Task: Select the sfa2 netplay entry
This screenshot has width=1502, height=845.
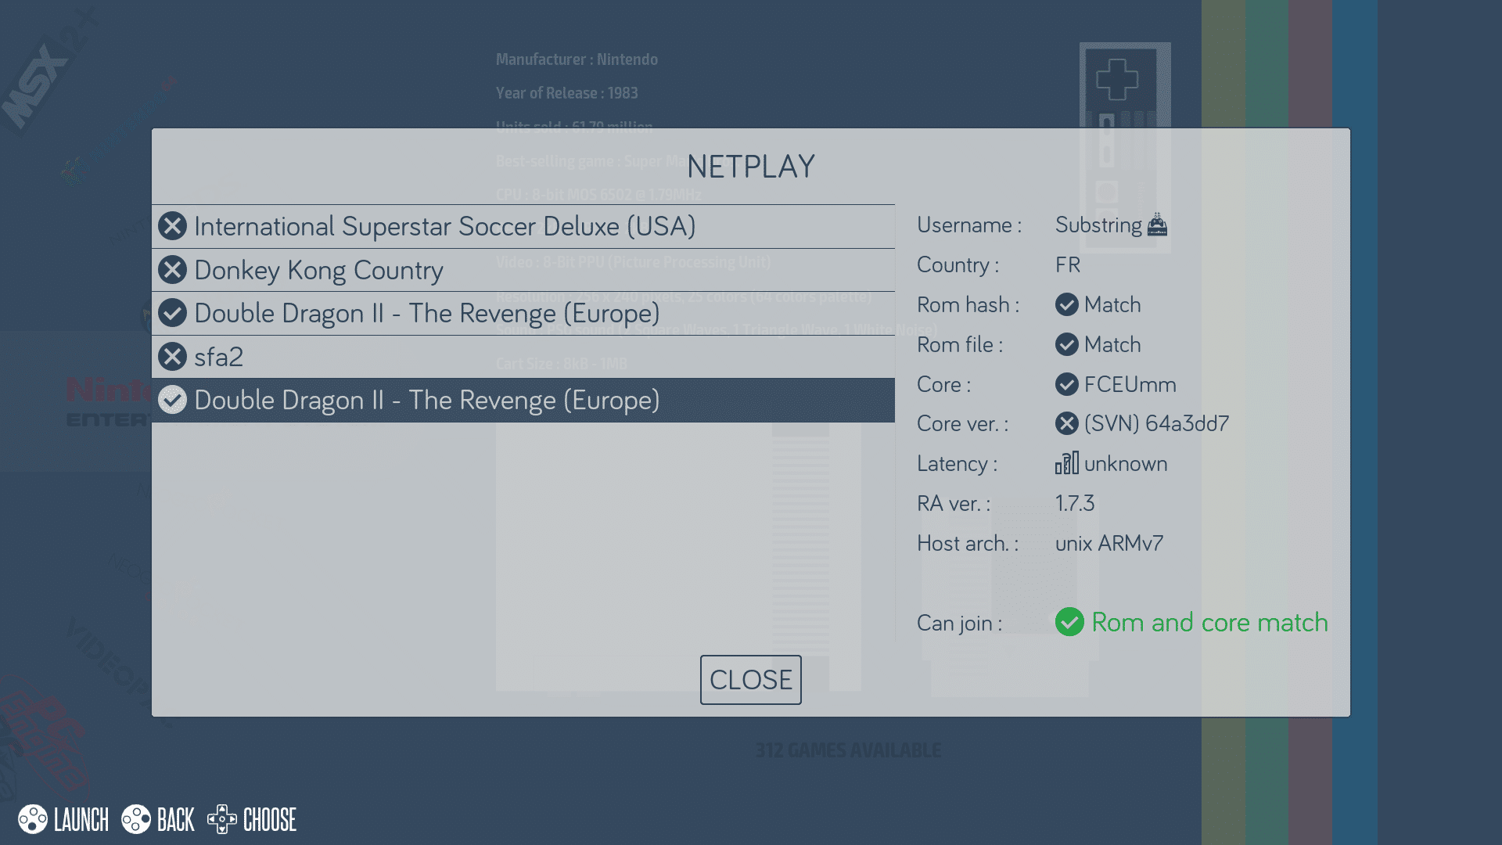Action: pyautogui.click(x=219, y=357)
